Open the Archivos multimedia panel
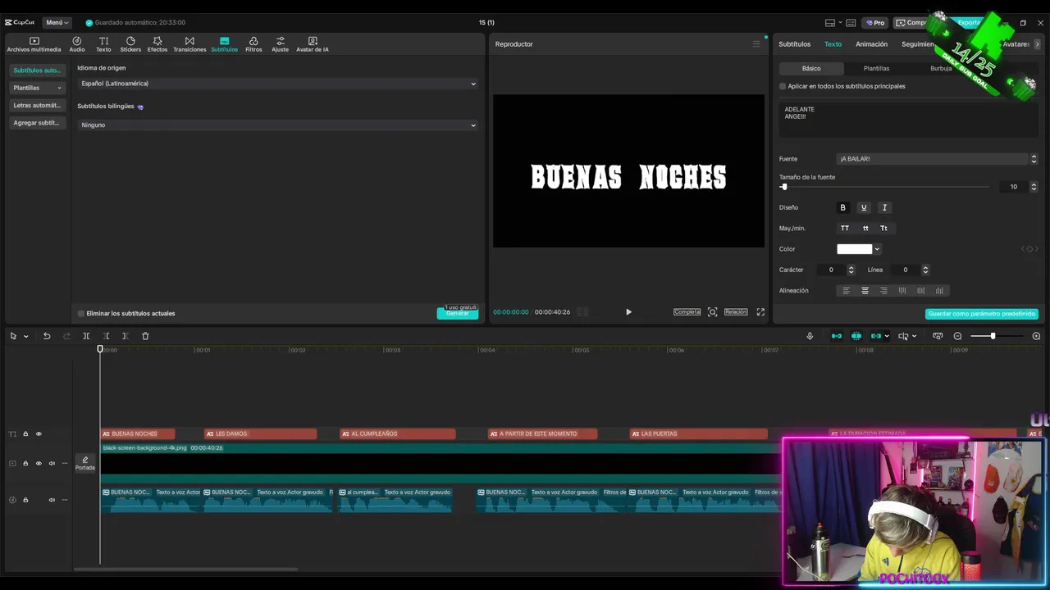1050x590 pixels. [34, 44]
